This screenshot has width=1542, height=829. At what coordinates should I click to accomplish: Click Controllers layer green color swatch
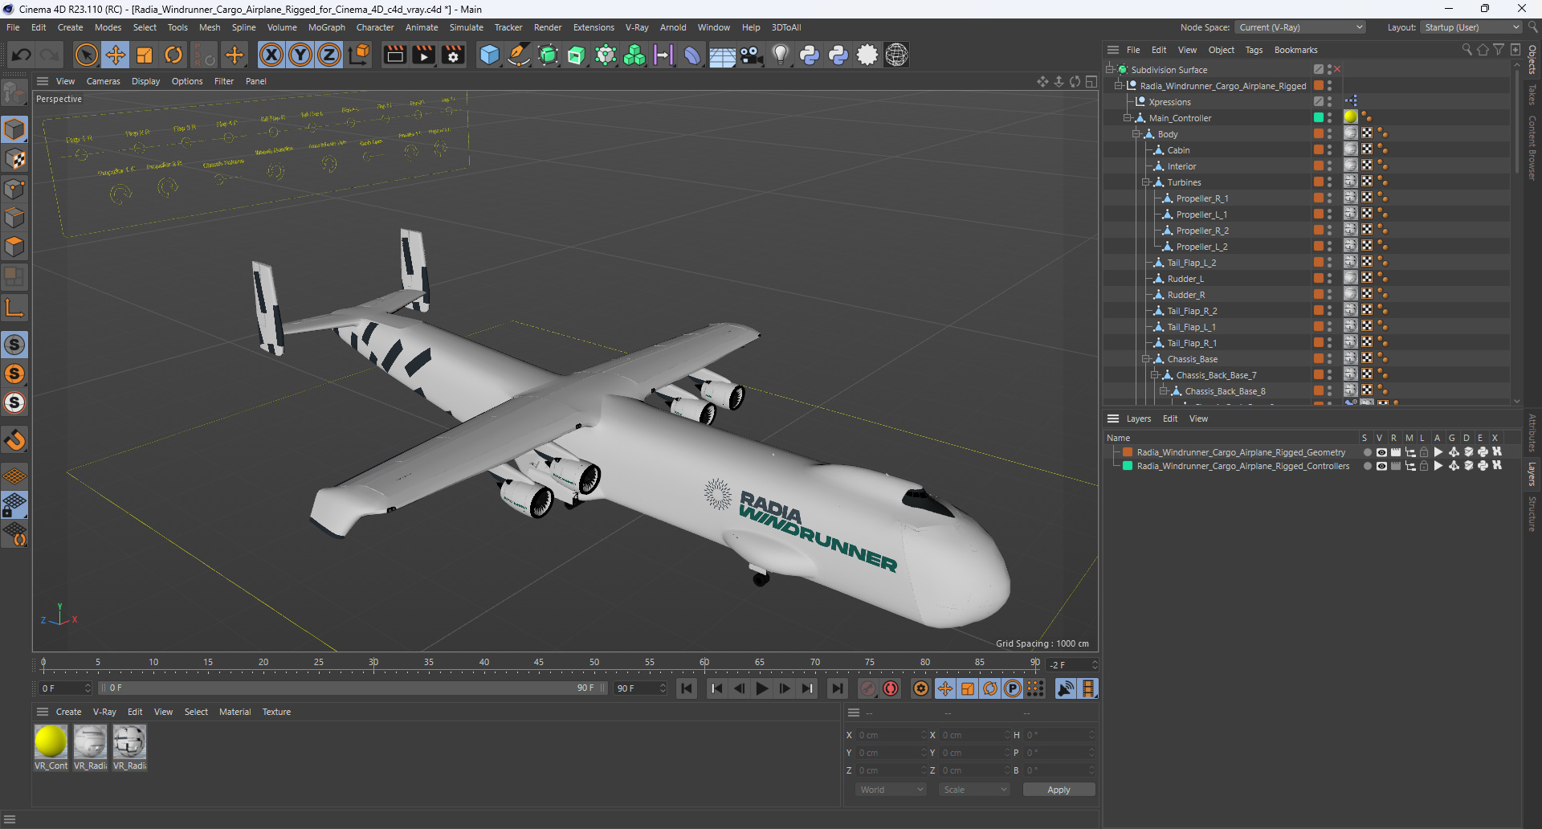(1128, 466)
